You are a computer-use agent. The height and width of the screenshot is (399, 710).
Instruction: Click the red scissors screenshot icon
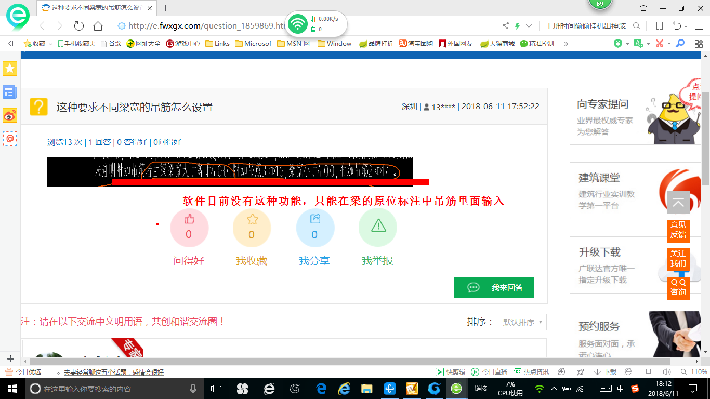point(660,44)
